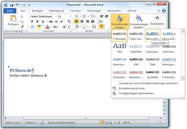
Task: Sort text with the A-Z icon
Action: [94, 26]
